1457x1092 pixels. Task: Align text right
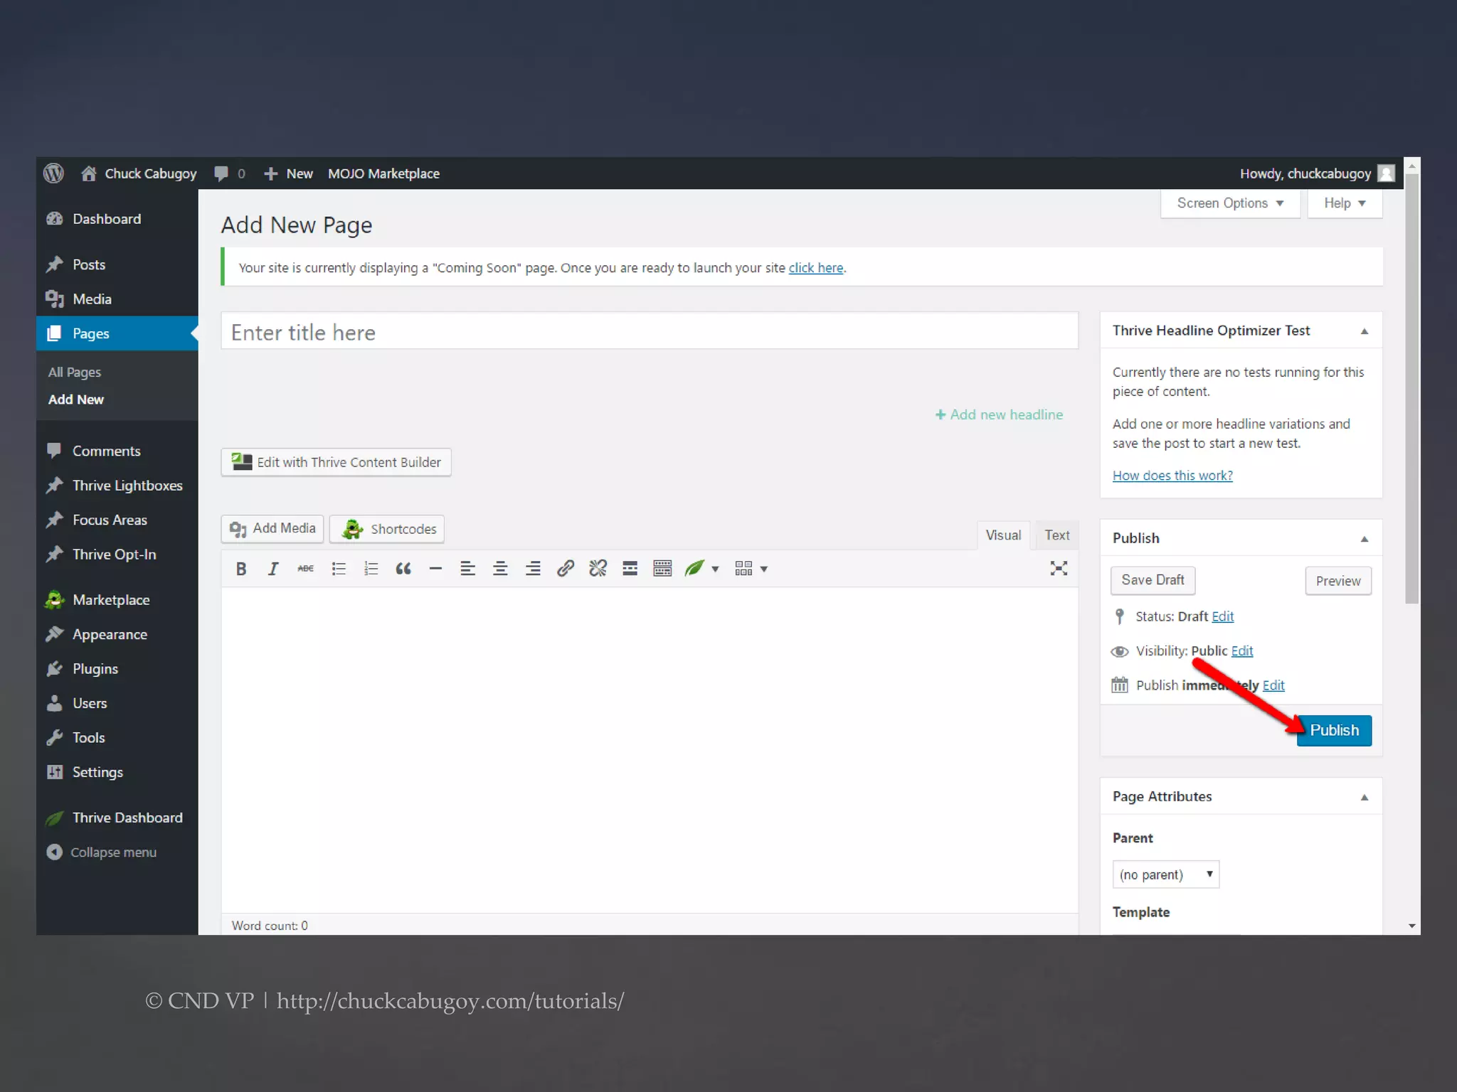coord(533,569)
